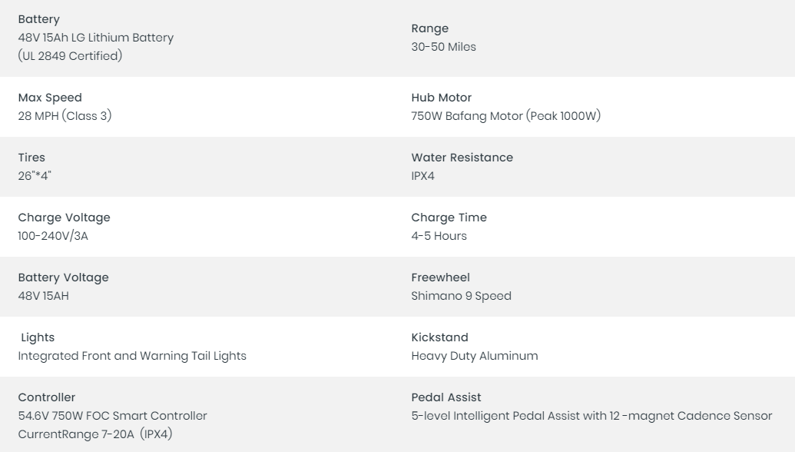Image resolution: width=795 pixels, height=452 pixels.
Task: Select the Shimano 9 Speed text
Action: click(462, 296)
